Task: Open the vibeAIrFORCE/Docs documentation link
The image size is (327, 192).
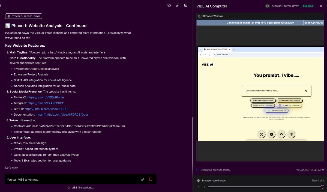Action: pyautogui.click(x=62, y=115)
